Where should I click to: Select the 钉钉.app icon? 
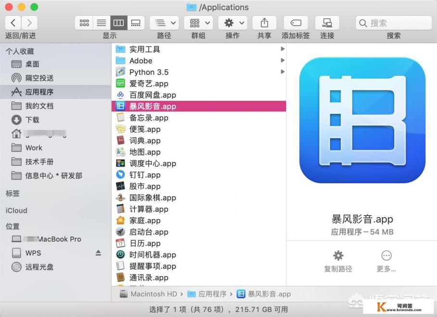(120, 175)
